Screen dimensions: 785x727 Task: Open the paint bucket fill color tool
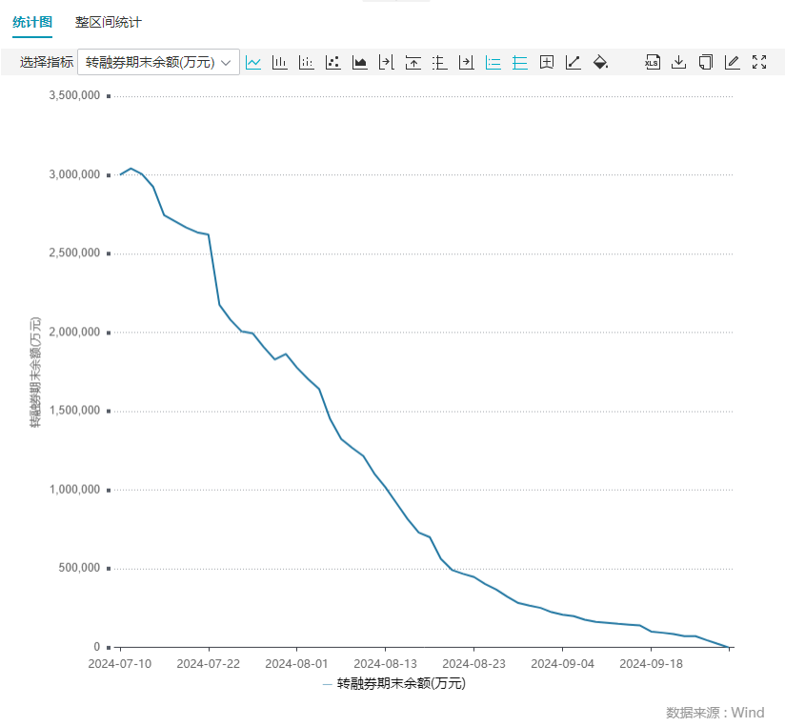tap(600, 62)
